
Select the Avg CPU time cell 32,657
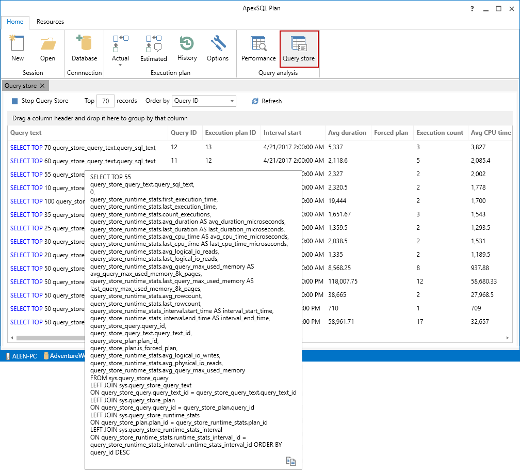[x=480, y=322]
